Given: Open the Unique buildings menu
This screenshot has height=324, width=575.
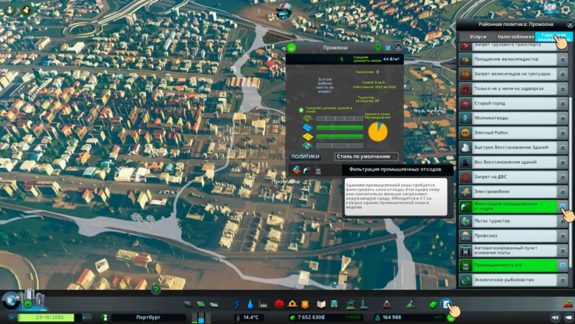Looking at the screenshot, I should coord(364,304).
